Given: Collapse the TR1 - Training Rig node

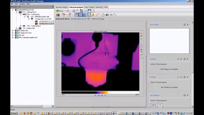Looking at the screenshot, I should pyautogui.click(x=20, y=14).
